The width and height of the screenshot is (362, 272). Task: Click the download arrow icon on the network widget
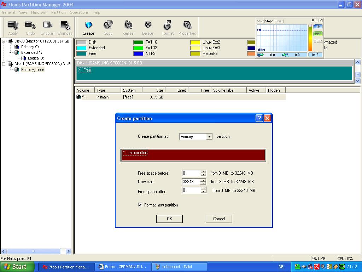point(285,55)
